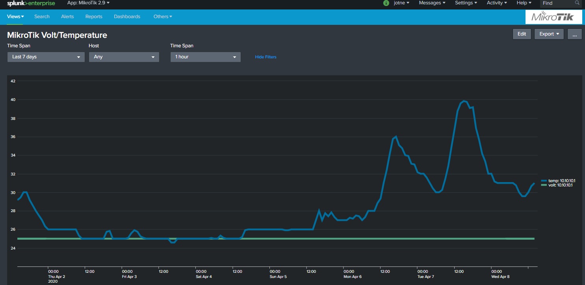
Task: Click the Splunk enterprise logo
Action: (x=31, y=4)
